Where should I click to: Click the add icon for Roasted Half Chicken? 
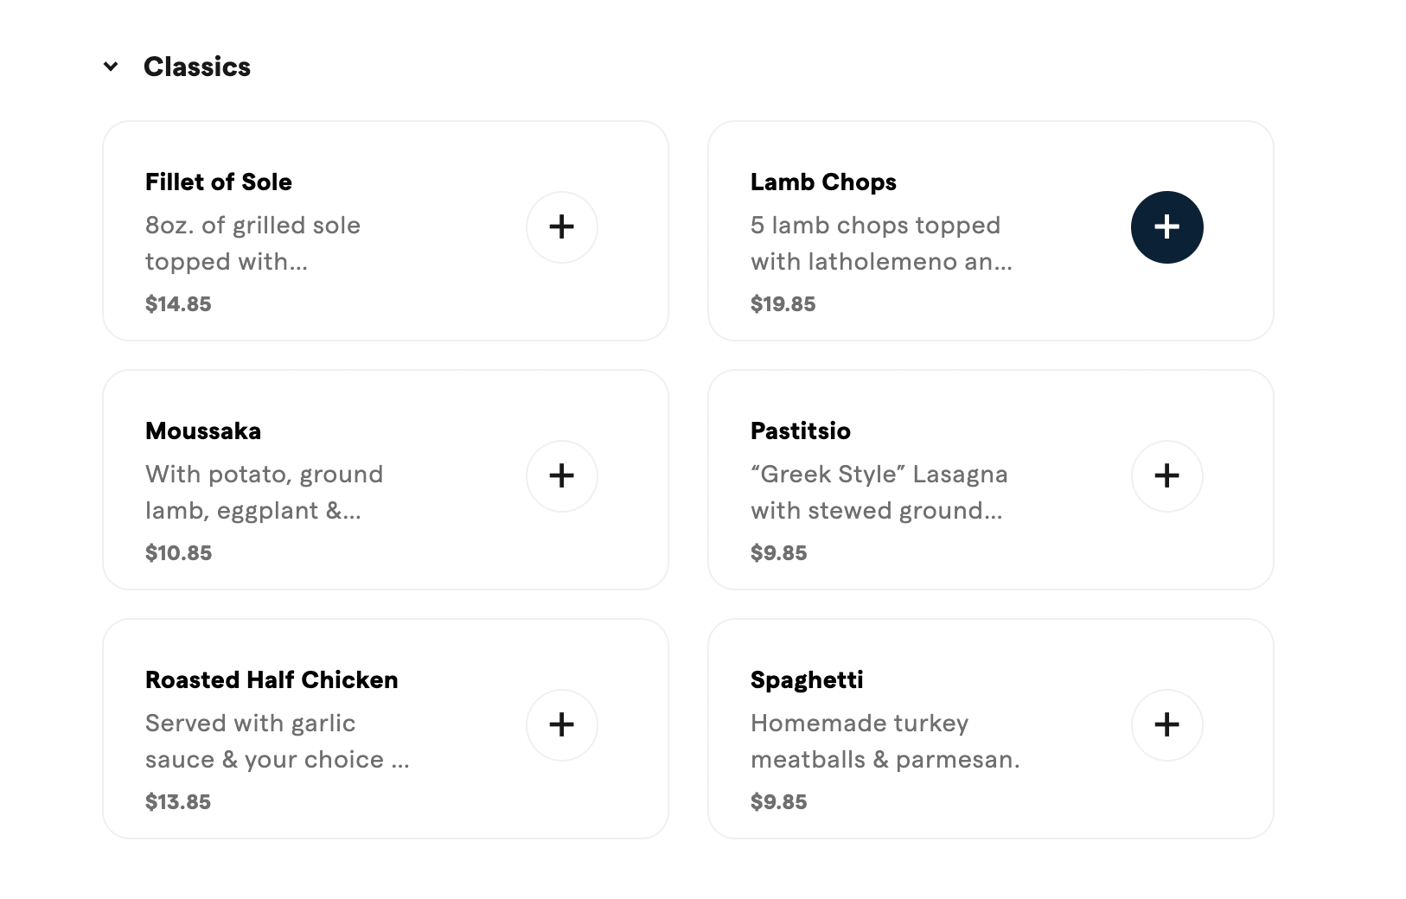(562, 725)
